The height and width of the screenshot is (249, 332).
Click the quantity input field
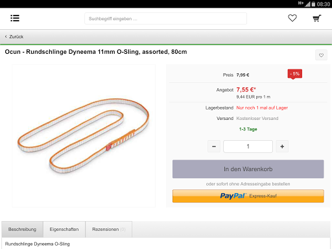pyautogui.click(x=248, y=147)
